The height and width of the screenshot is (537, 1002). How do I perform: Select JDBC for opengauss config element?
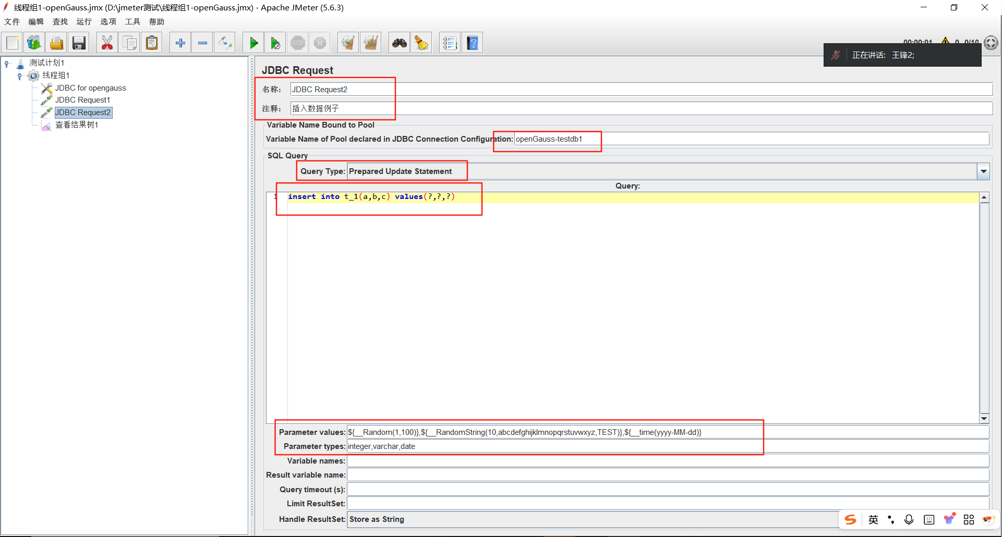coord(91,88)
